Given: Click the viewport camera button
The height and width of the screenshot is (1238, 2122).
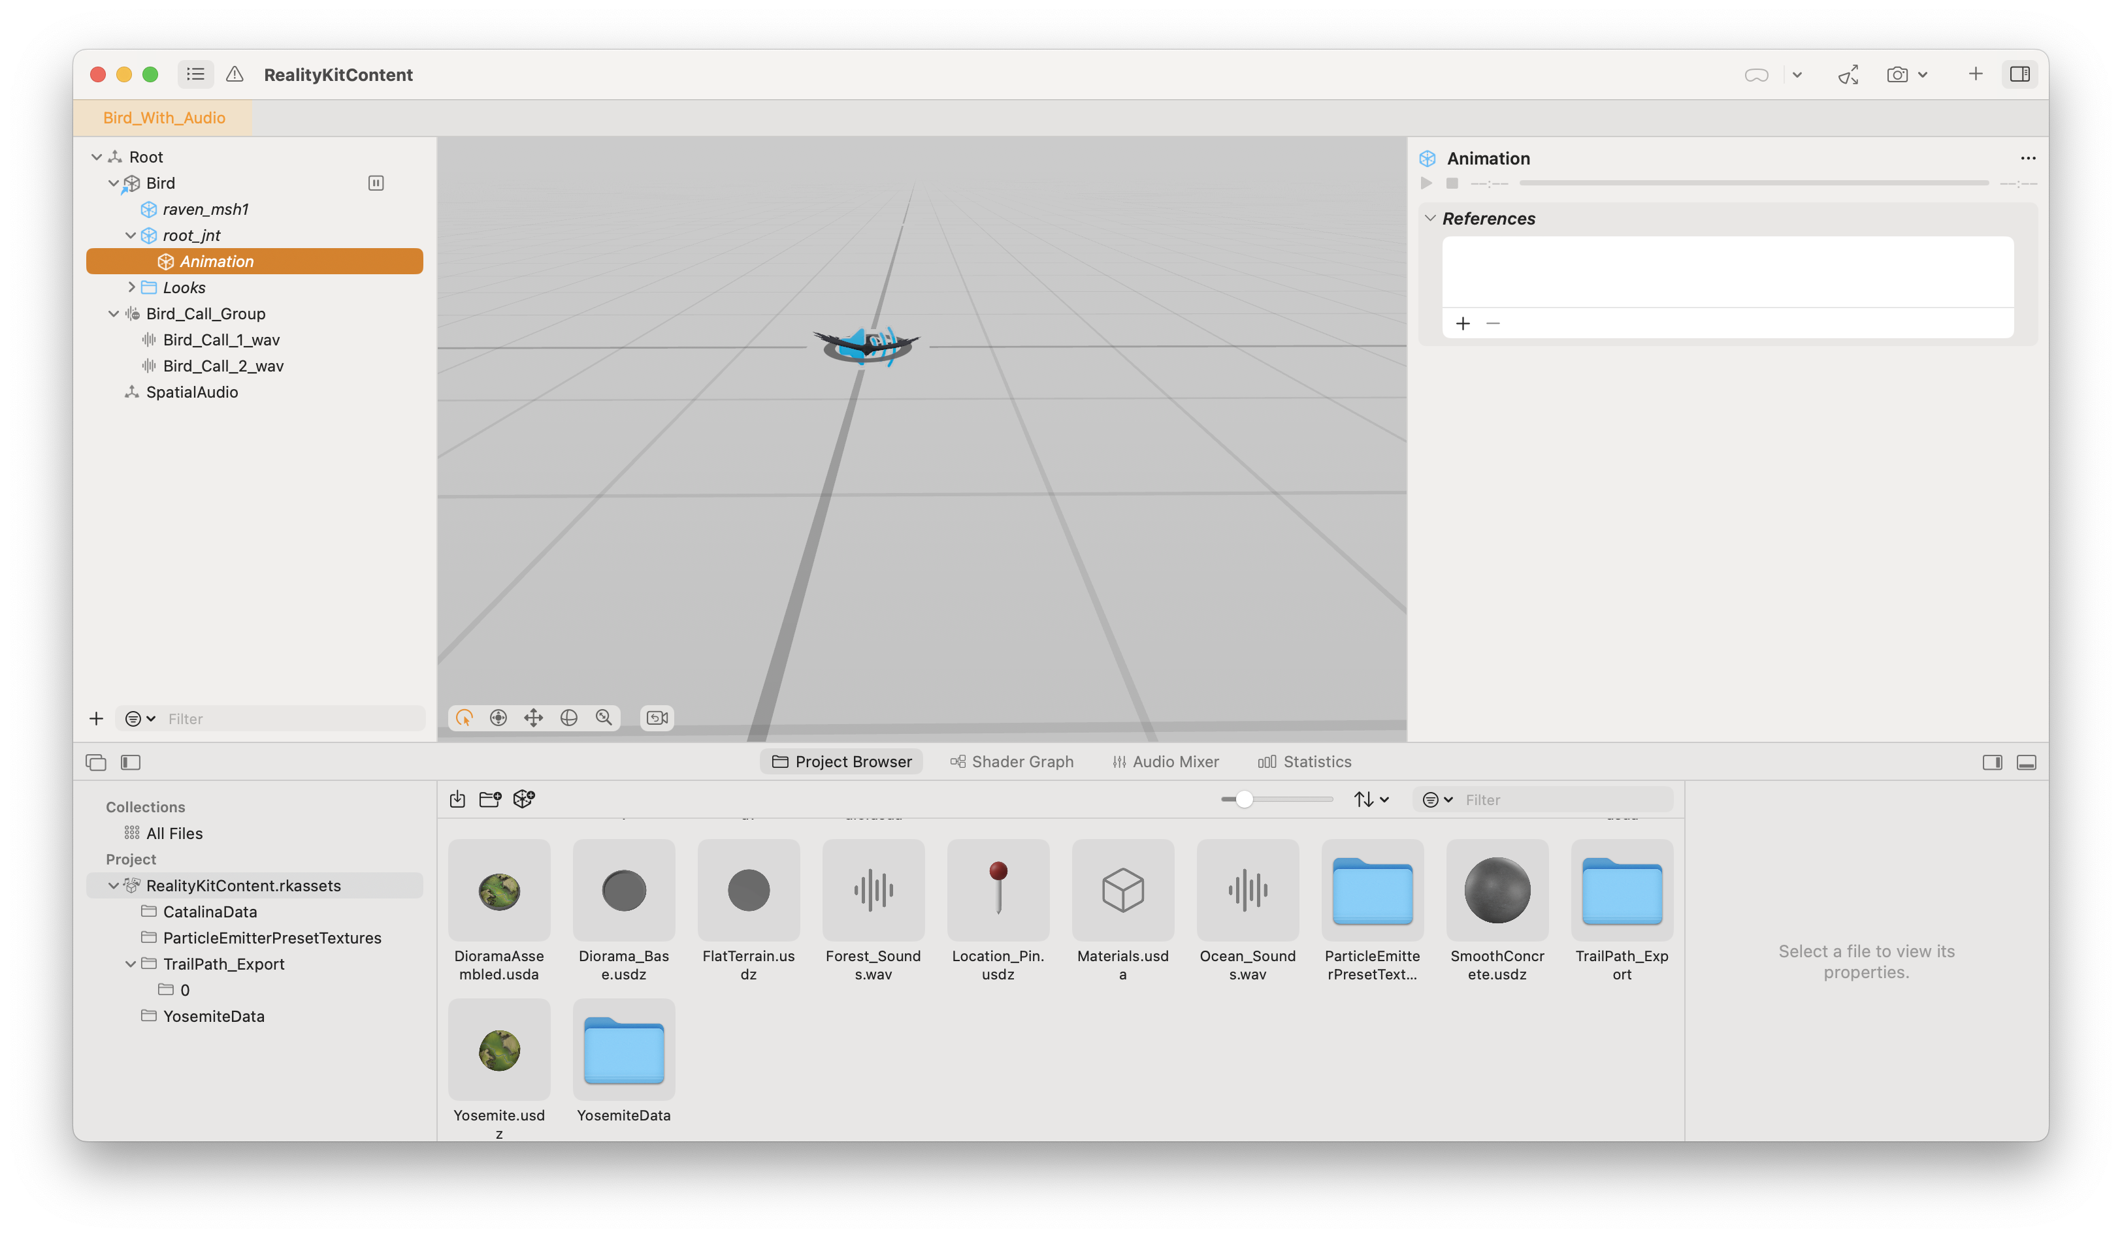Looking at the screenshot, I should coord(657,718).
